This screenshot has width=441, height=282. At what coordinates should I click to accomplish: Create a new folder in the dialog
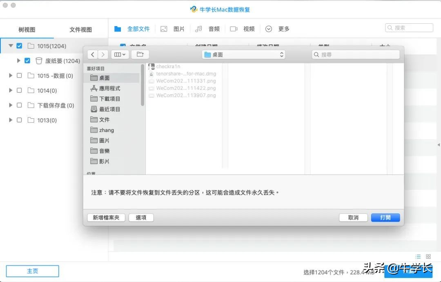(106, 218)
